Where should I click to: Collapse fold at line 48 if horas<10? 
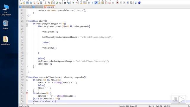click(27, 80)
